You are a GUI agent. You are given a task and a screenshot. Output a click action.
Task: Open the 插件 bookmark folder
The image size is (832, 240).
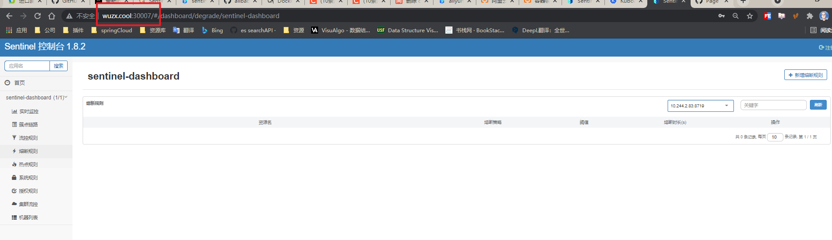click(73, 30)
